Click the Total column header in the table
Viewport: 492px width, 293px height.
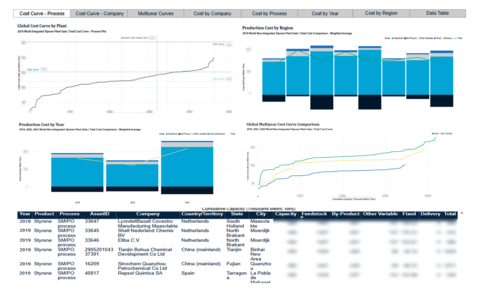tap(450, 214)
